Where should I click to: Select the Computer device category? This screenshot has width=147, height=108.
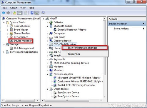coord(59,33)
